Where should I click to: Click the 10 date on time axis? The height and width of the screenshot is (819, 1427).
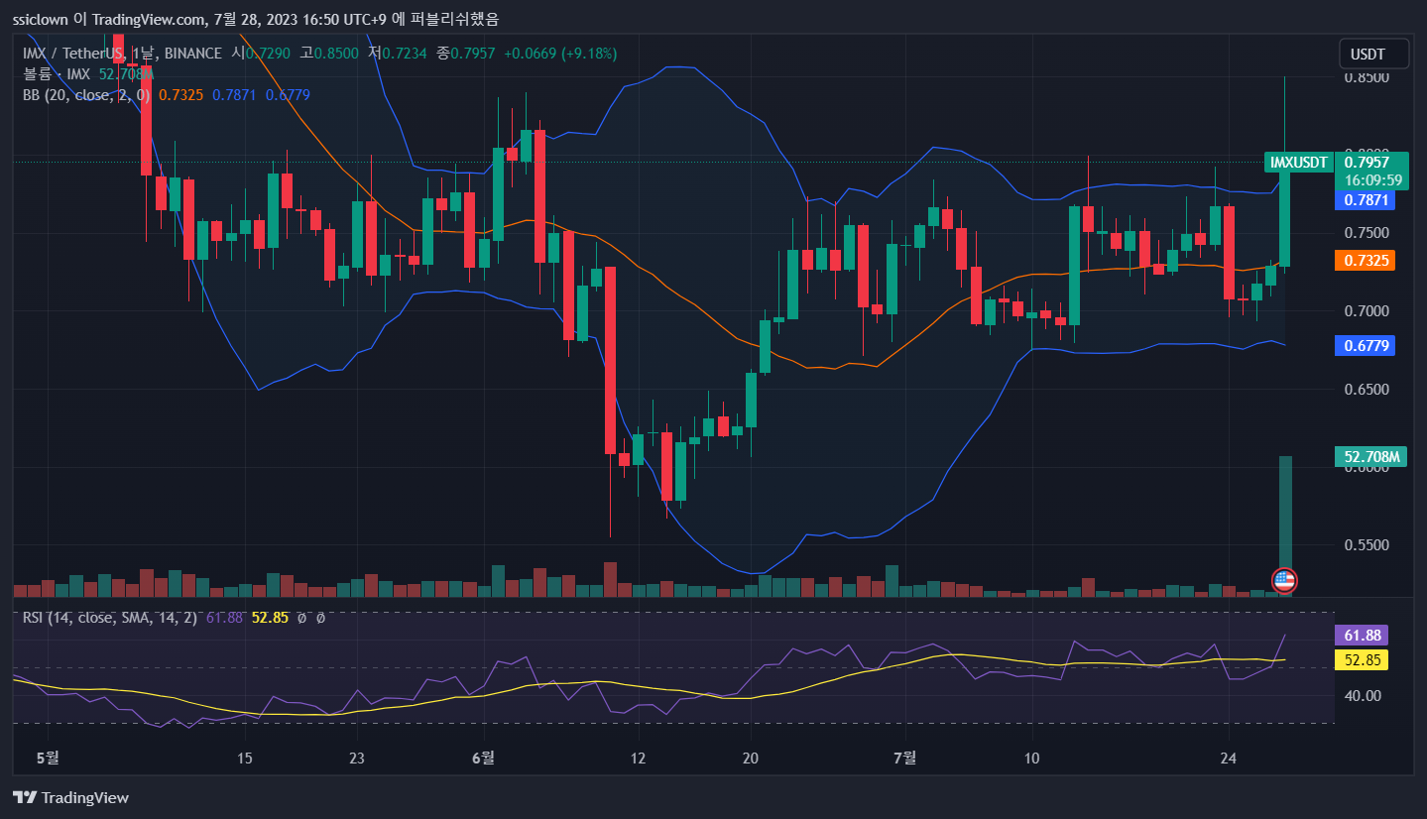click(x=1031, y=759)
